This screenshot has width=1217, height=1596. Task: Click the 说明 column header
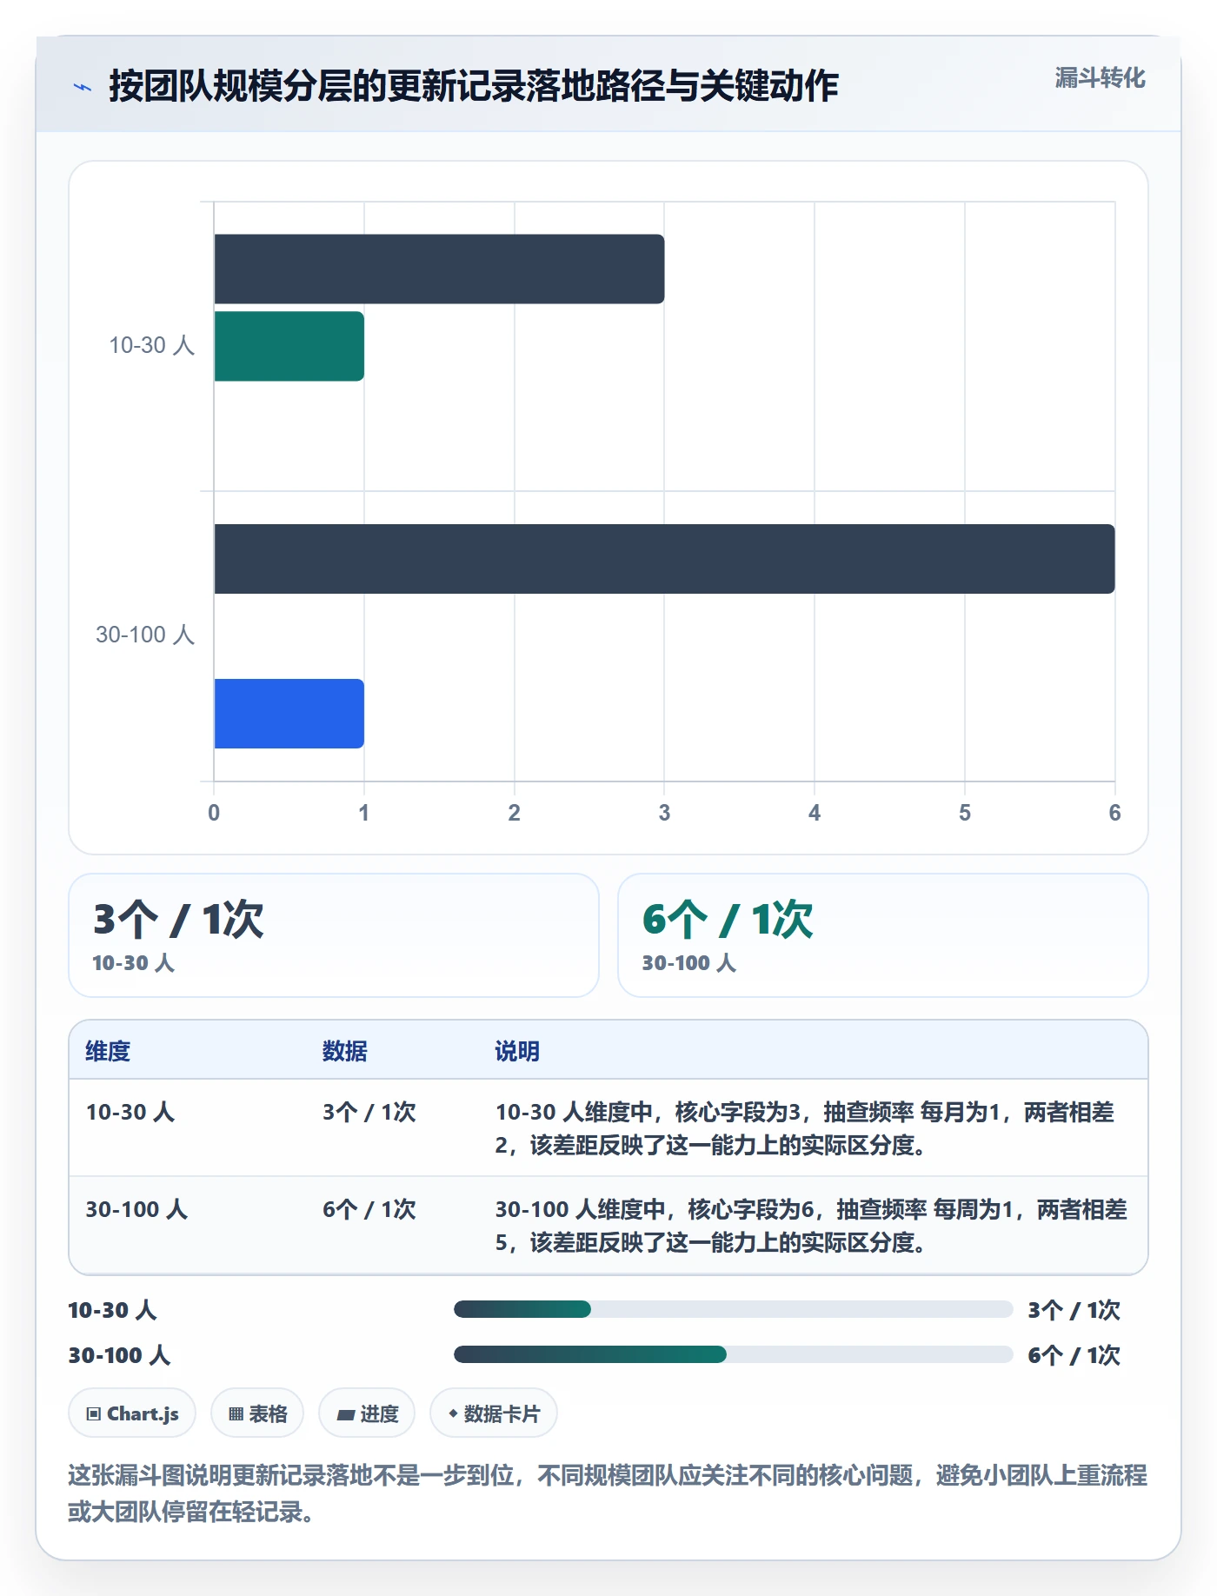[x=517, y=1051]
